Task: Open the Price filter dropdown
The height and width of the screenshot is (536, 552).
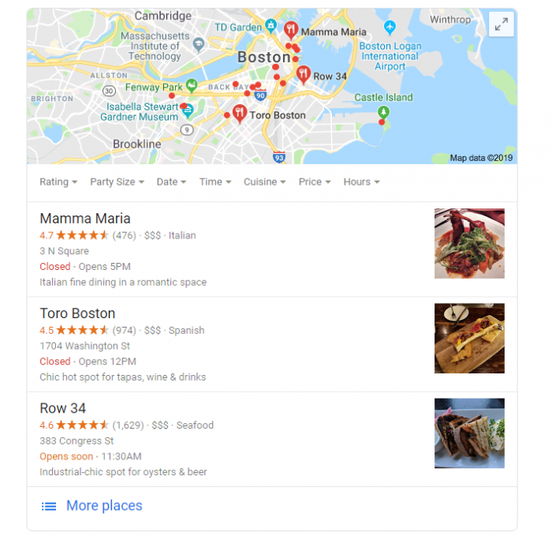Action: click(x=315, y=182)
